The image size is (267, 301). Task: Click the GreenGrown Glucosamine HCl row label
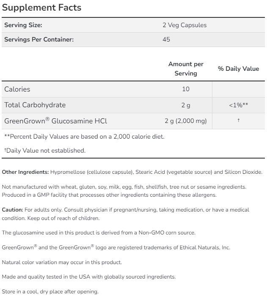tap(55, 121)
